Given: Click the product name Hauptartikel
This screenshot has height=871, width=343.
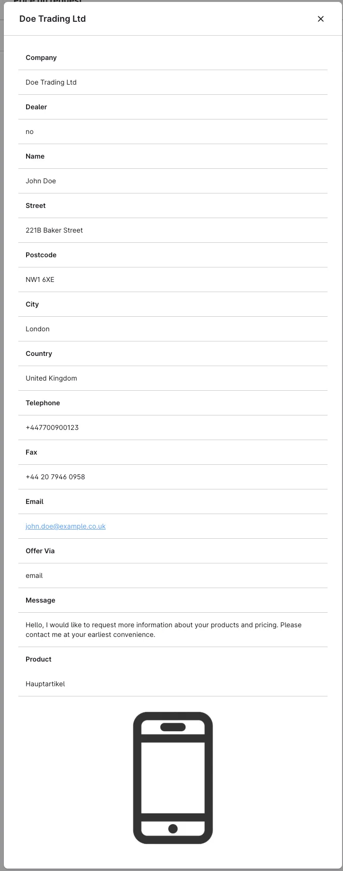Looking at the screenshot, I should click(45, 684).
